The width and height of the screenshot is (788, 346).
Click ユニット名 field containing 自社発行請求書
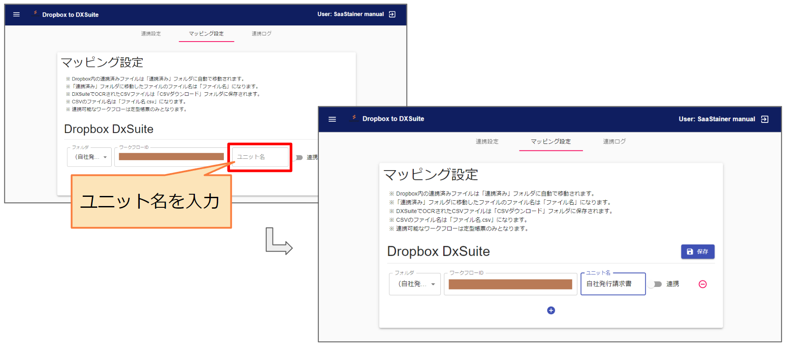click(613, 284)
